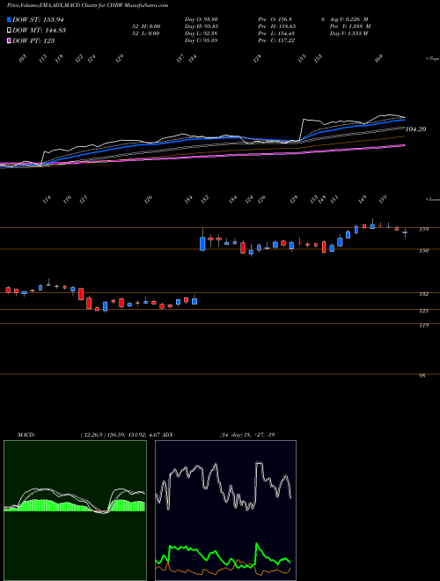Click the 119 price level label
This screenshot has height=581, width=440.
coord(423,326)
